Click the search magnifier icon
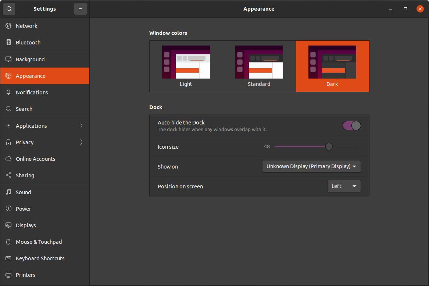The width and height of the screenshot is (429, 286). pos(9,8)
